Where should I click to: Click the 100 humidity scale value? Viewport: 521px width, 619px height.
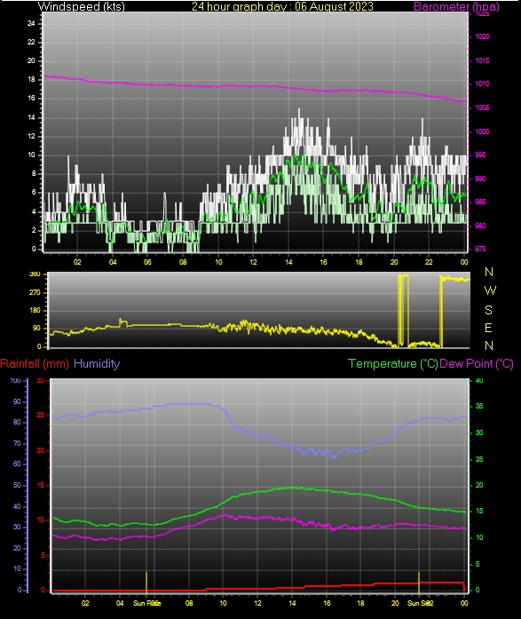(x=15, y=381)
